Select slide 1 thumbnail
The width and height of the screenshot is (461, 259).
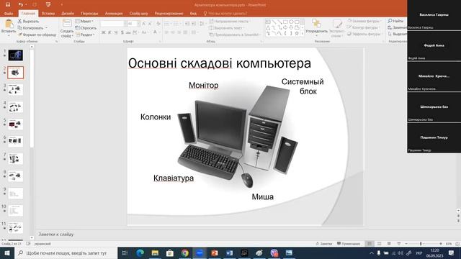click(x=16, y=55)
